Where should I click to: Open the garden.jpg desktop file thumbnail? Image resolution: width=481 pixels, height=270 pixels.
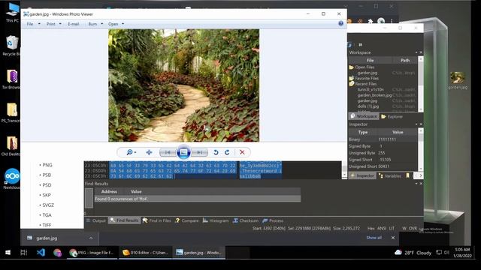click(458, 80)
